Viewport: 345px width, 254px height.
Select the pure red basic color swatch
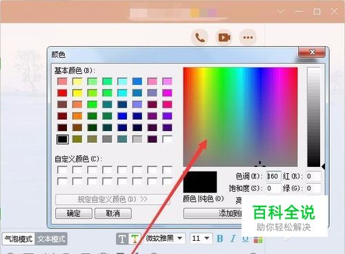62,93
